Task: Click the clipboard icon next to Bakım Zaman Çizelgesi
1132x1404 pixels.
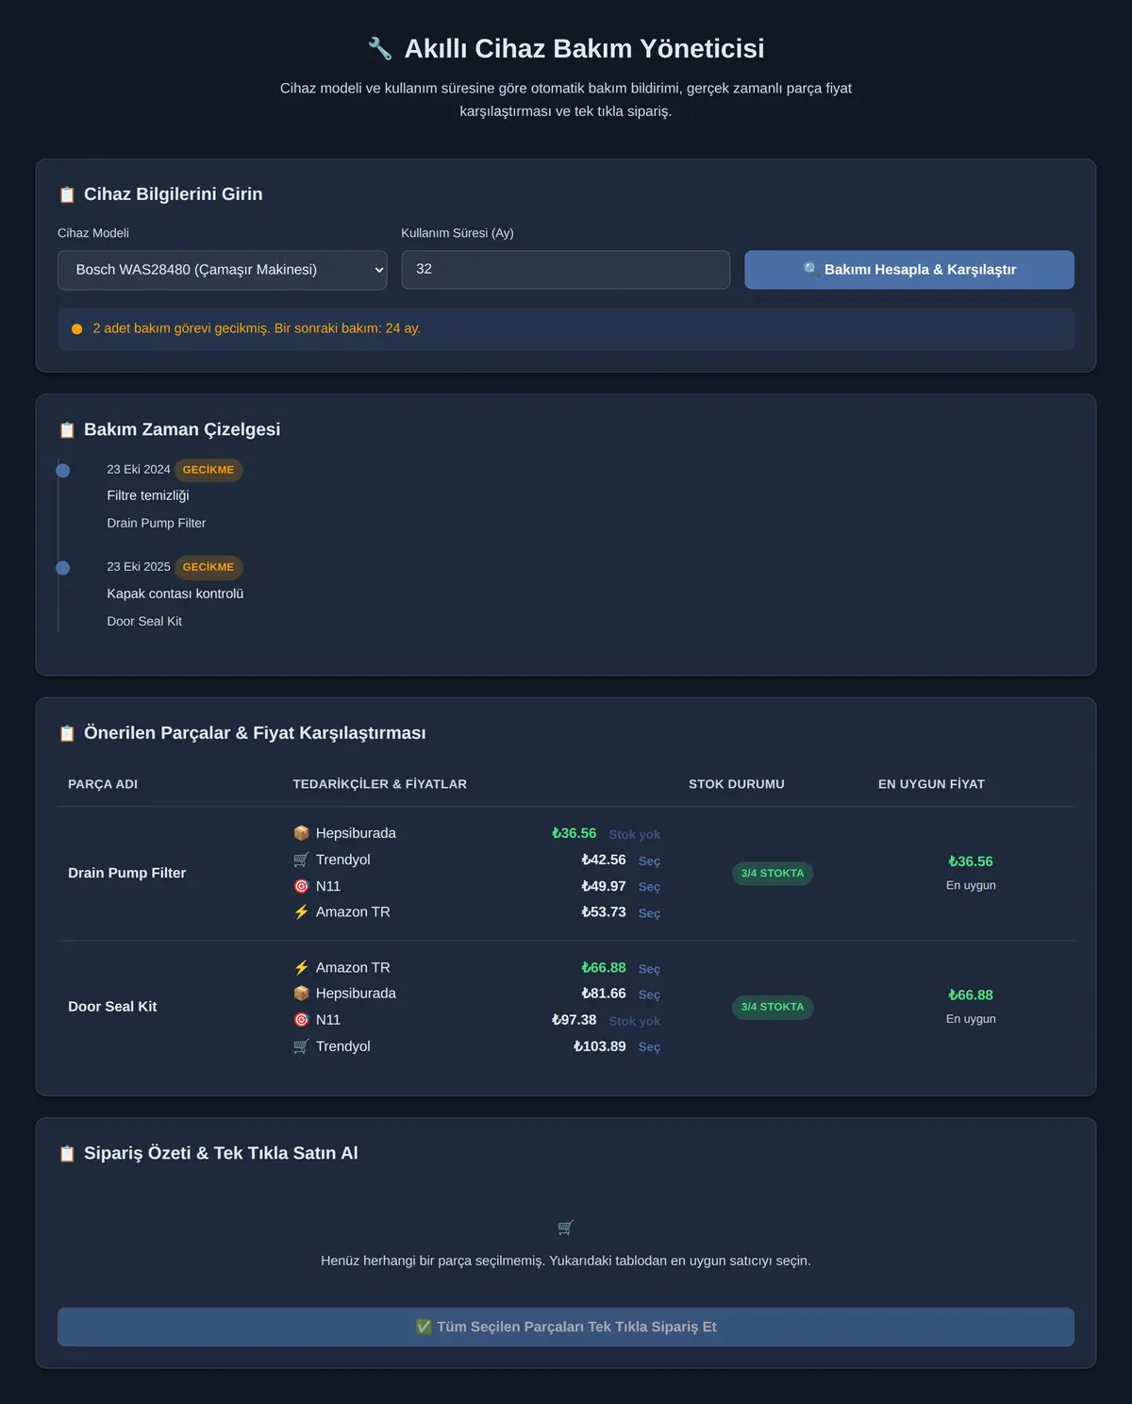Action: [67, 430]
